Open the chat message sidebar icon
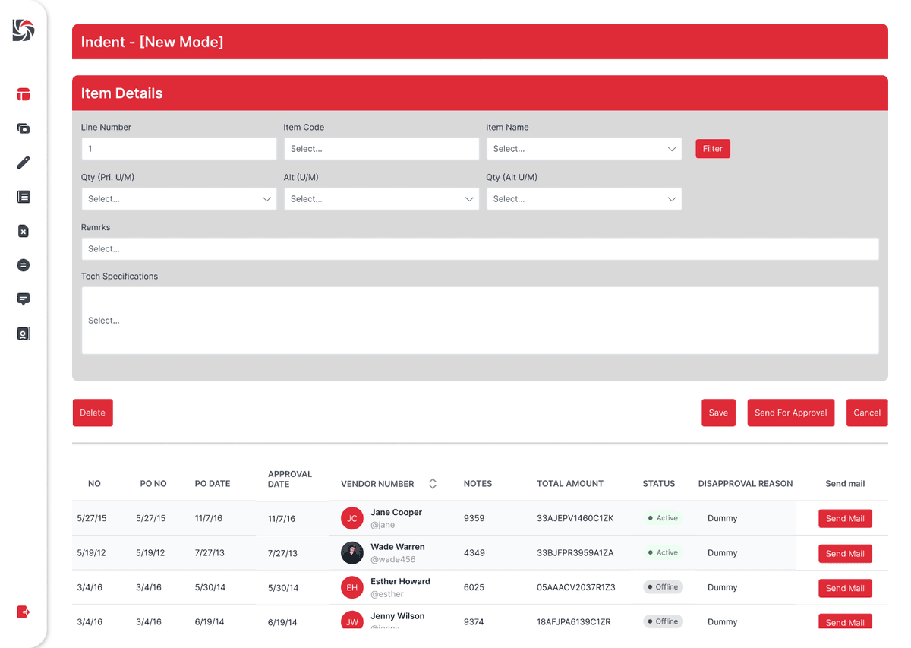 pyautogui.click(x=24, y=299)
